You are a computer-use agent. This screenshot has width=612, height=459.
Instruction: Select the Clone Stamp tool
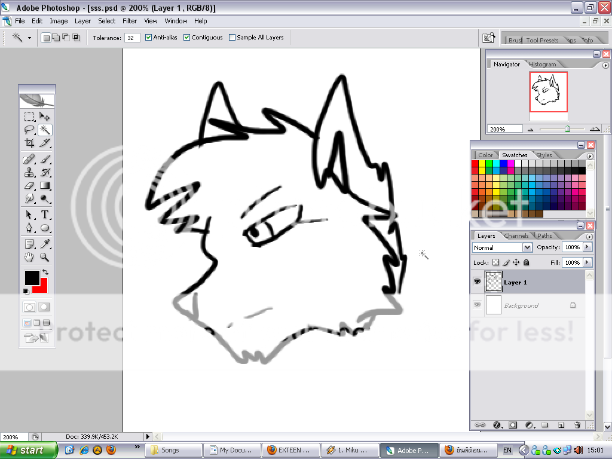tap(29, 172)
